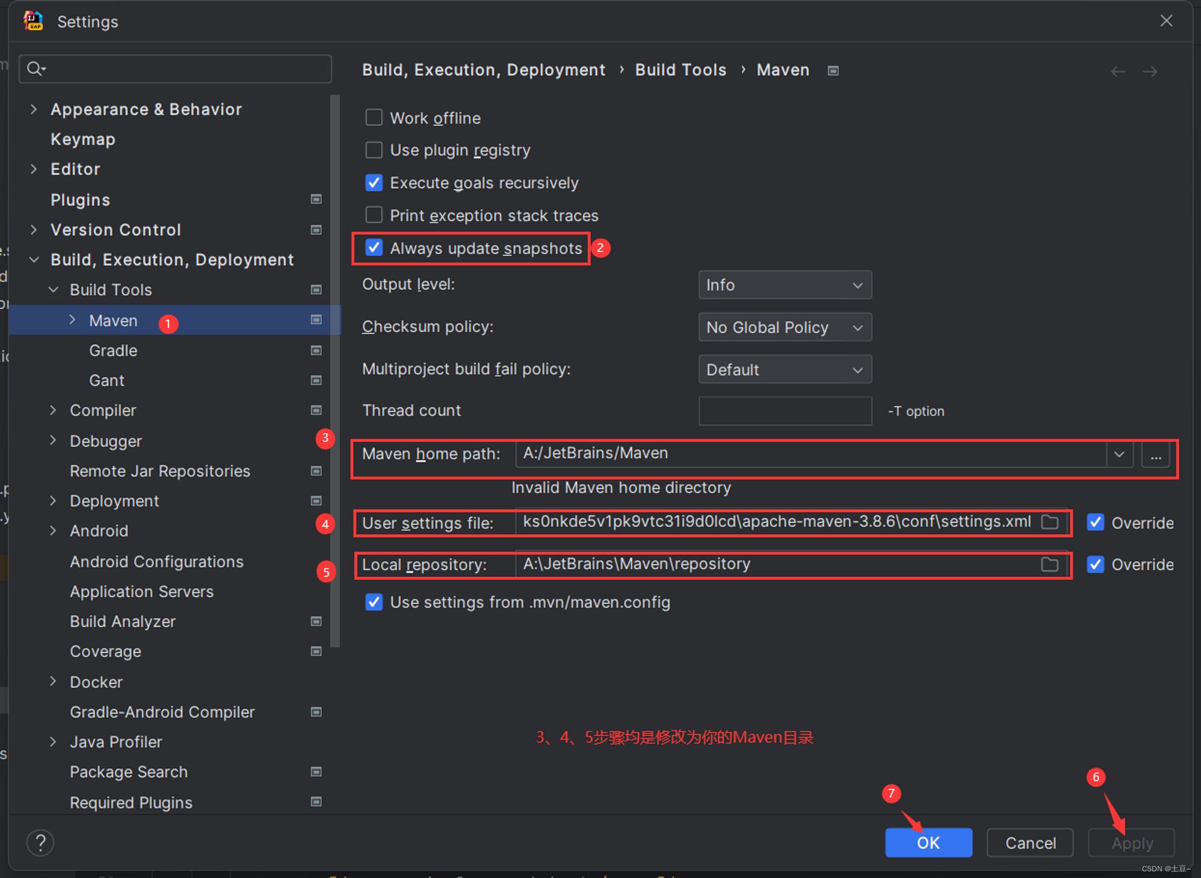The width and height of the screenshot is (1201, 878).
Task: Collapse Build, Execution, Deployment section
Action: pyautogui.click(x=34, y=260)
